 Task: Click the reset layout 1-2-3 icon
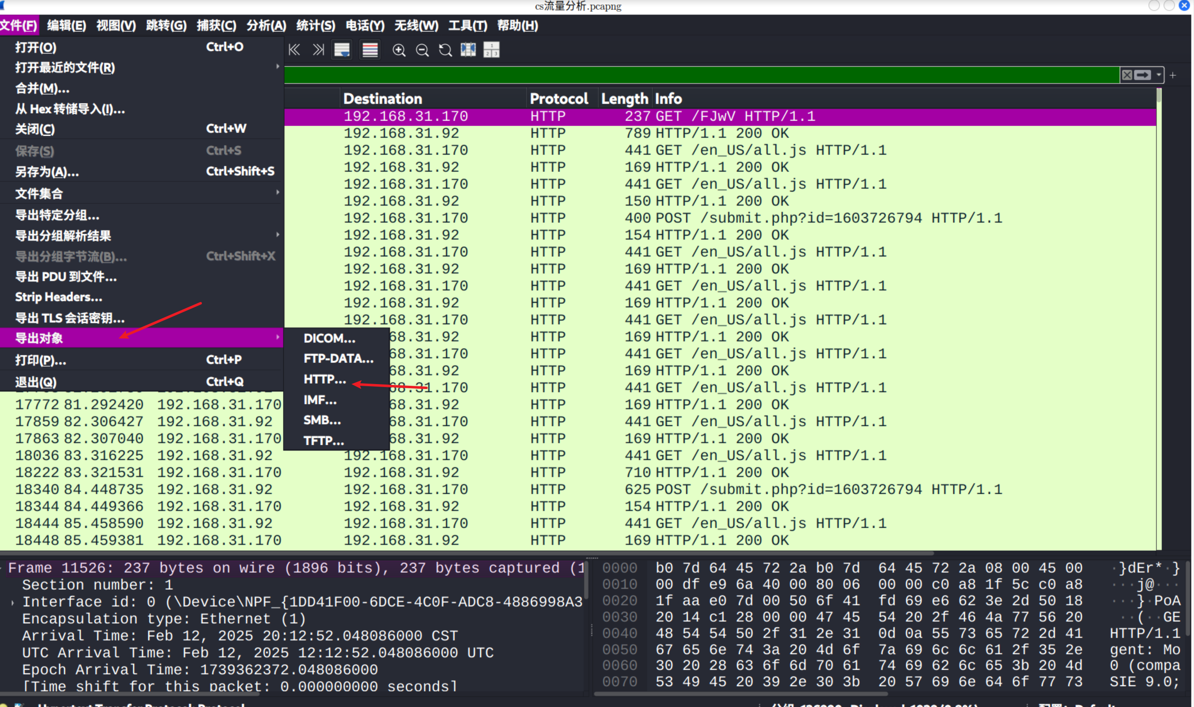coord(491,49)
